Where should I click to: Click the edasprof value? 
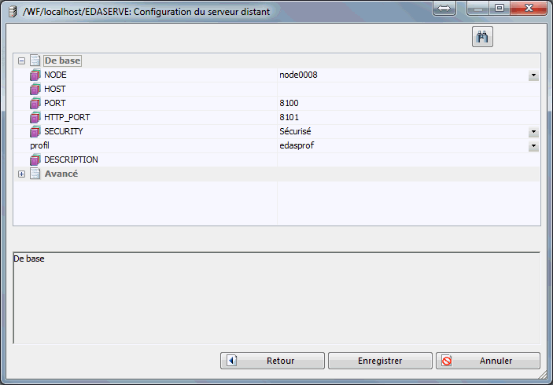pos(297,145)
